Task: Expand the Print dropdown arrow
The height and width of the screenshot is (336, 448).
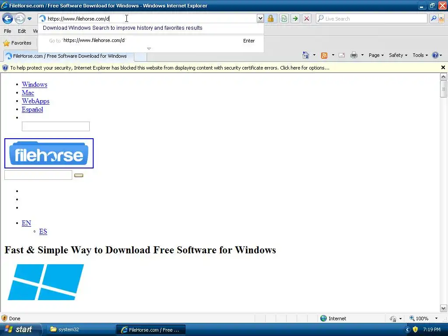Action: pos(362,55)
